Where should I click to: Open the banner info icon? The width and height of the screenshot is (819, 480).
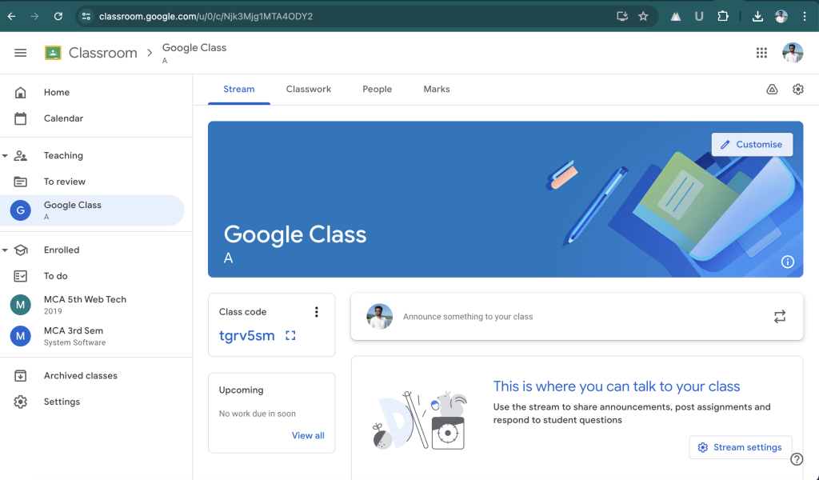point(787,262)
